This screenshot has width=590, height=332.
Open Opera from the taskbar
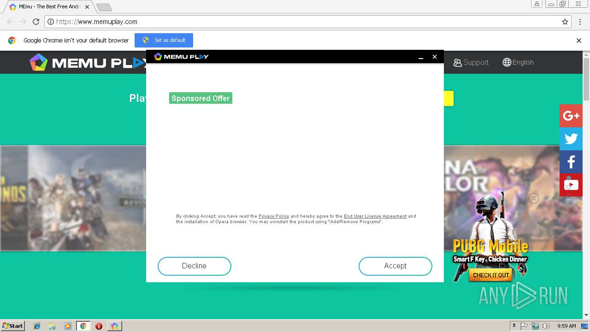tap(99, 326)
